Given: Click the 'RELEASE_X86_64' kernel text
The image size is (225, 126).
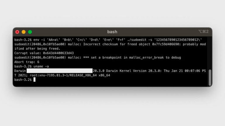Looking at the screenshot, I should click(x=83, y=75).
